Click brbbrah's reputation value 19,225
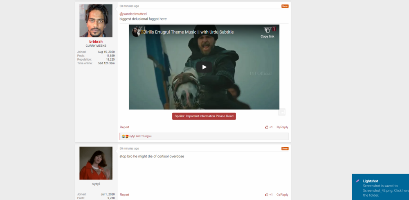 [110, 59]
